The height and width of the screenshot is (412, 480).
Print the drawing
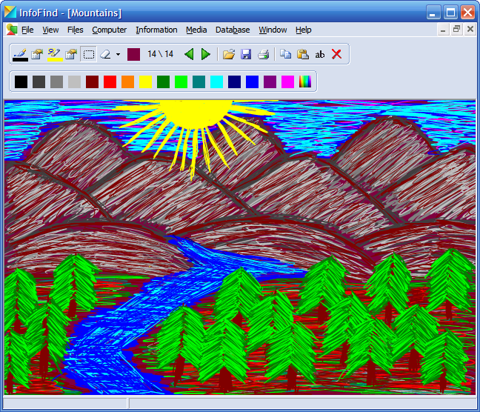[263, 55]
